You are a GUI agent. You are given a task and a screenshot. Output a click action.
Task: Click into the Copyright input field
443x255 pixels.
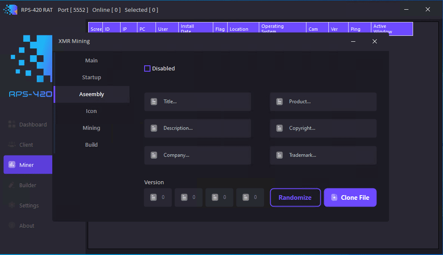tap(329, 128)
